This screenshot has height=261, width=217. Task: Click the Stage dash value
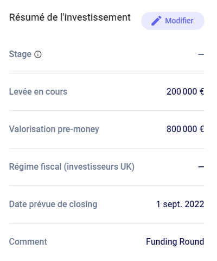201,54
